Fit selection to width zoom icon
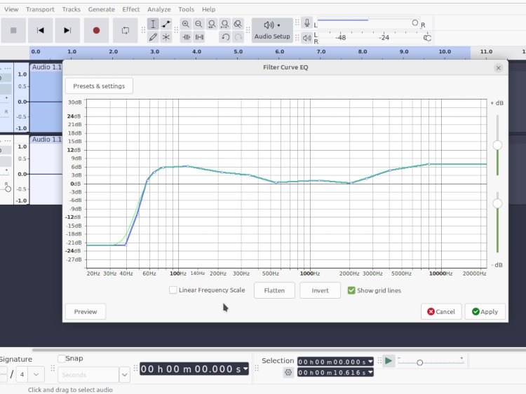The width and height of the screenshot is (526, 394). coord(212,24)
